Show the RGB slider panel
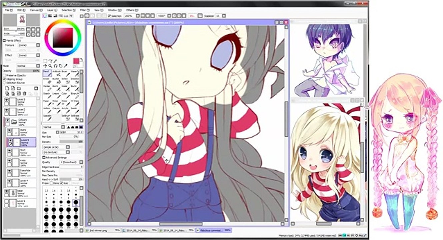Image resolution: width=443 pixels, height=240 pixels. click(50, 16)
